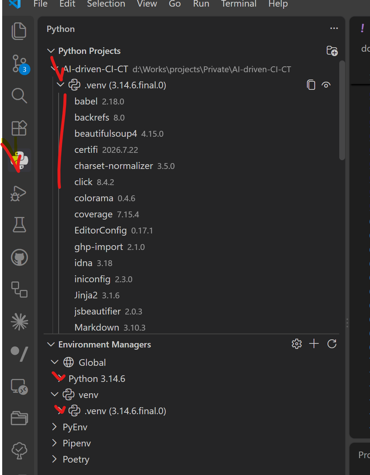Viewport: 370px width, 475px height.
Task: Select the coverage 7.15.4 package
Action: (x=191, y=214)
